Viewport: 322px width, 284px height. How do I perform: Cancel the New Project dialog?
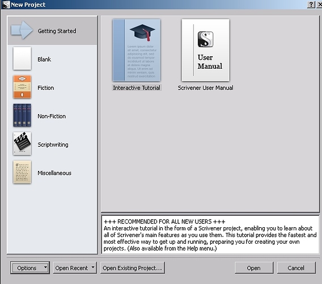296,268
